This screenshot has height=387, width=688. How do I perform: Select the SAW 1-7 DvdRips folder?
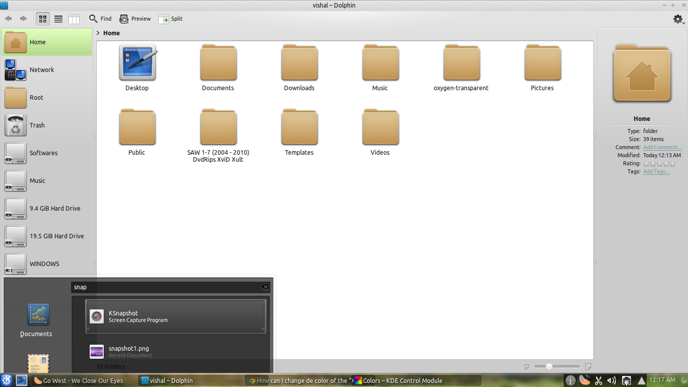click(x=218, y=136)
